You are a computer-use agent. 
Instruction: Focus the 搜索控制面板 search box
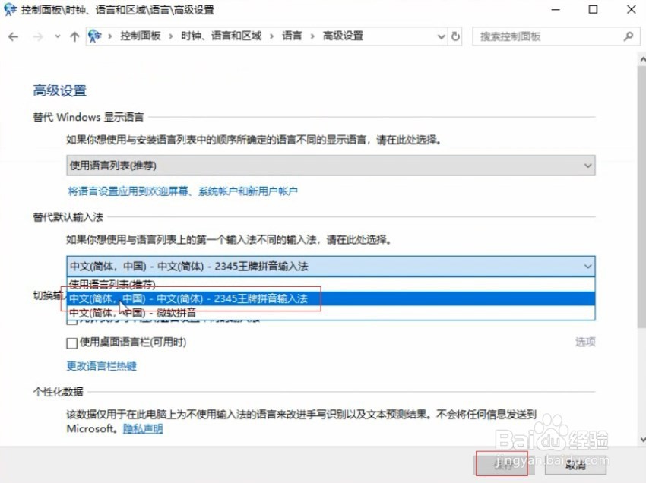click(556, 36)
